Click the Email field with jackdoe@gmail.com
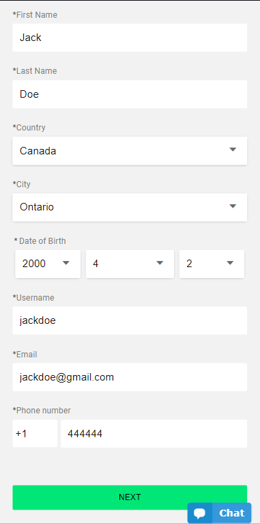260x524 pixels. pos(130,377)
